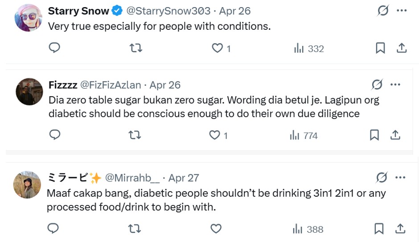Share the tweet by Fizzzz

(395, 135)
